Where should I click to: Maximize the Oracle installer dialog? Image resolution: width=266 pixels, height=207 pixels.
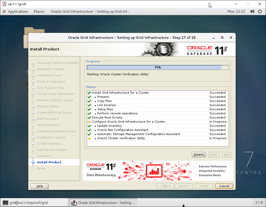point(222,38)
